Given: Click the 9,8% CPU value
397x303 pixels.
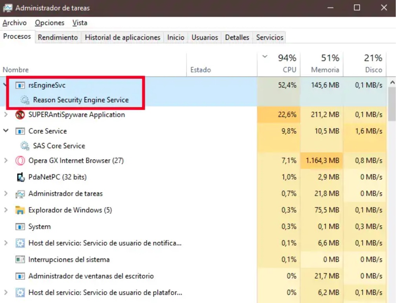Looking at the screenshot, I should (x=289, y=131).
